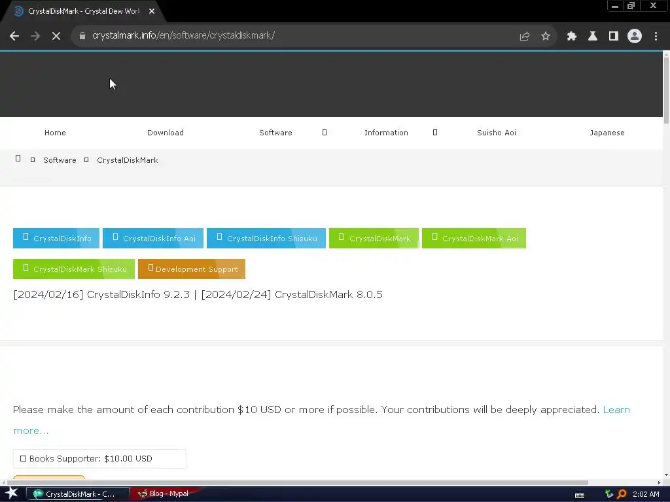
Task: Open the Home menu item
Action: point(55,133)
